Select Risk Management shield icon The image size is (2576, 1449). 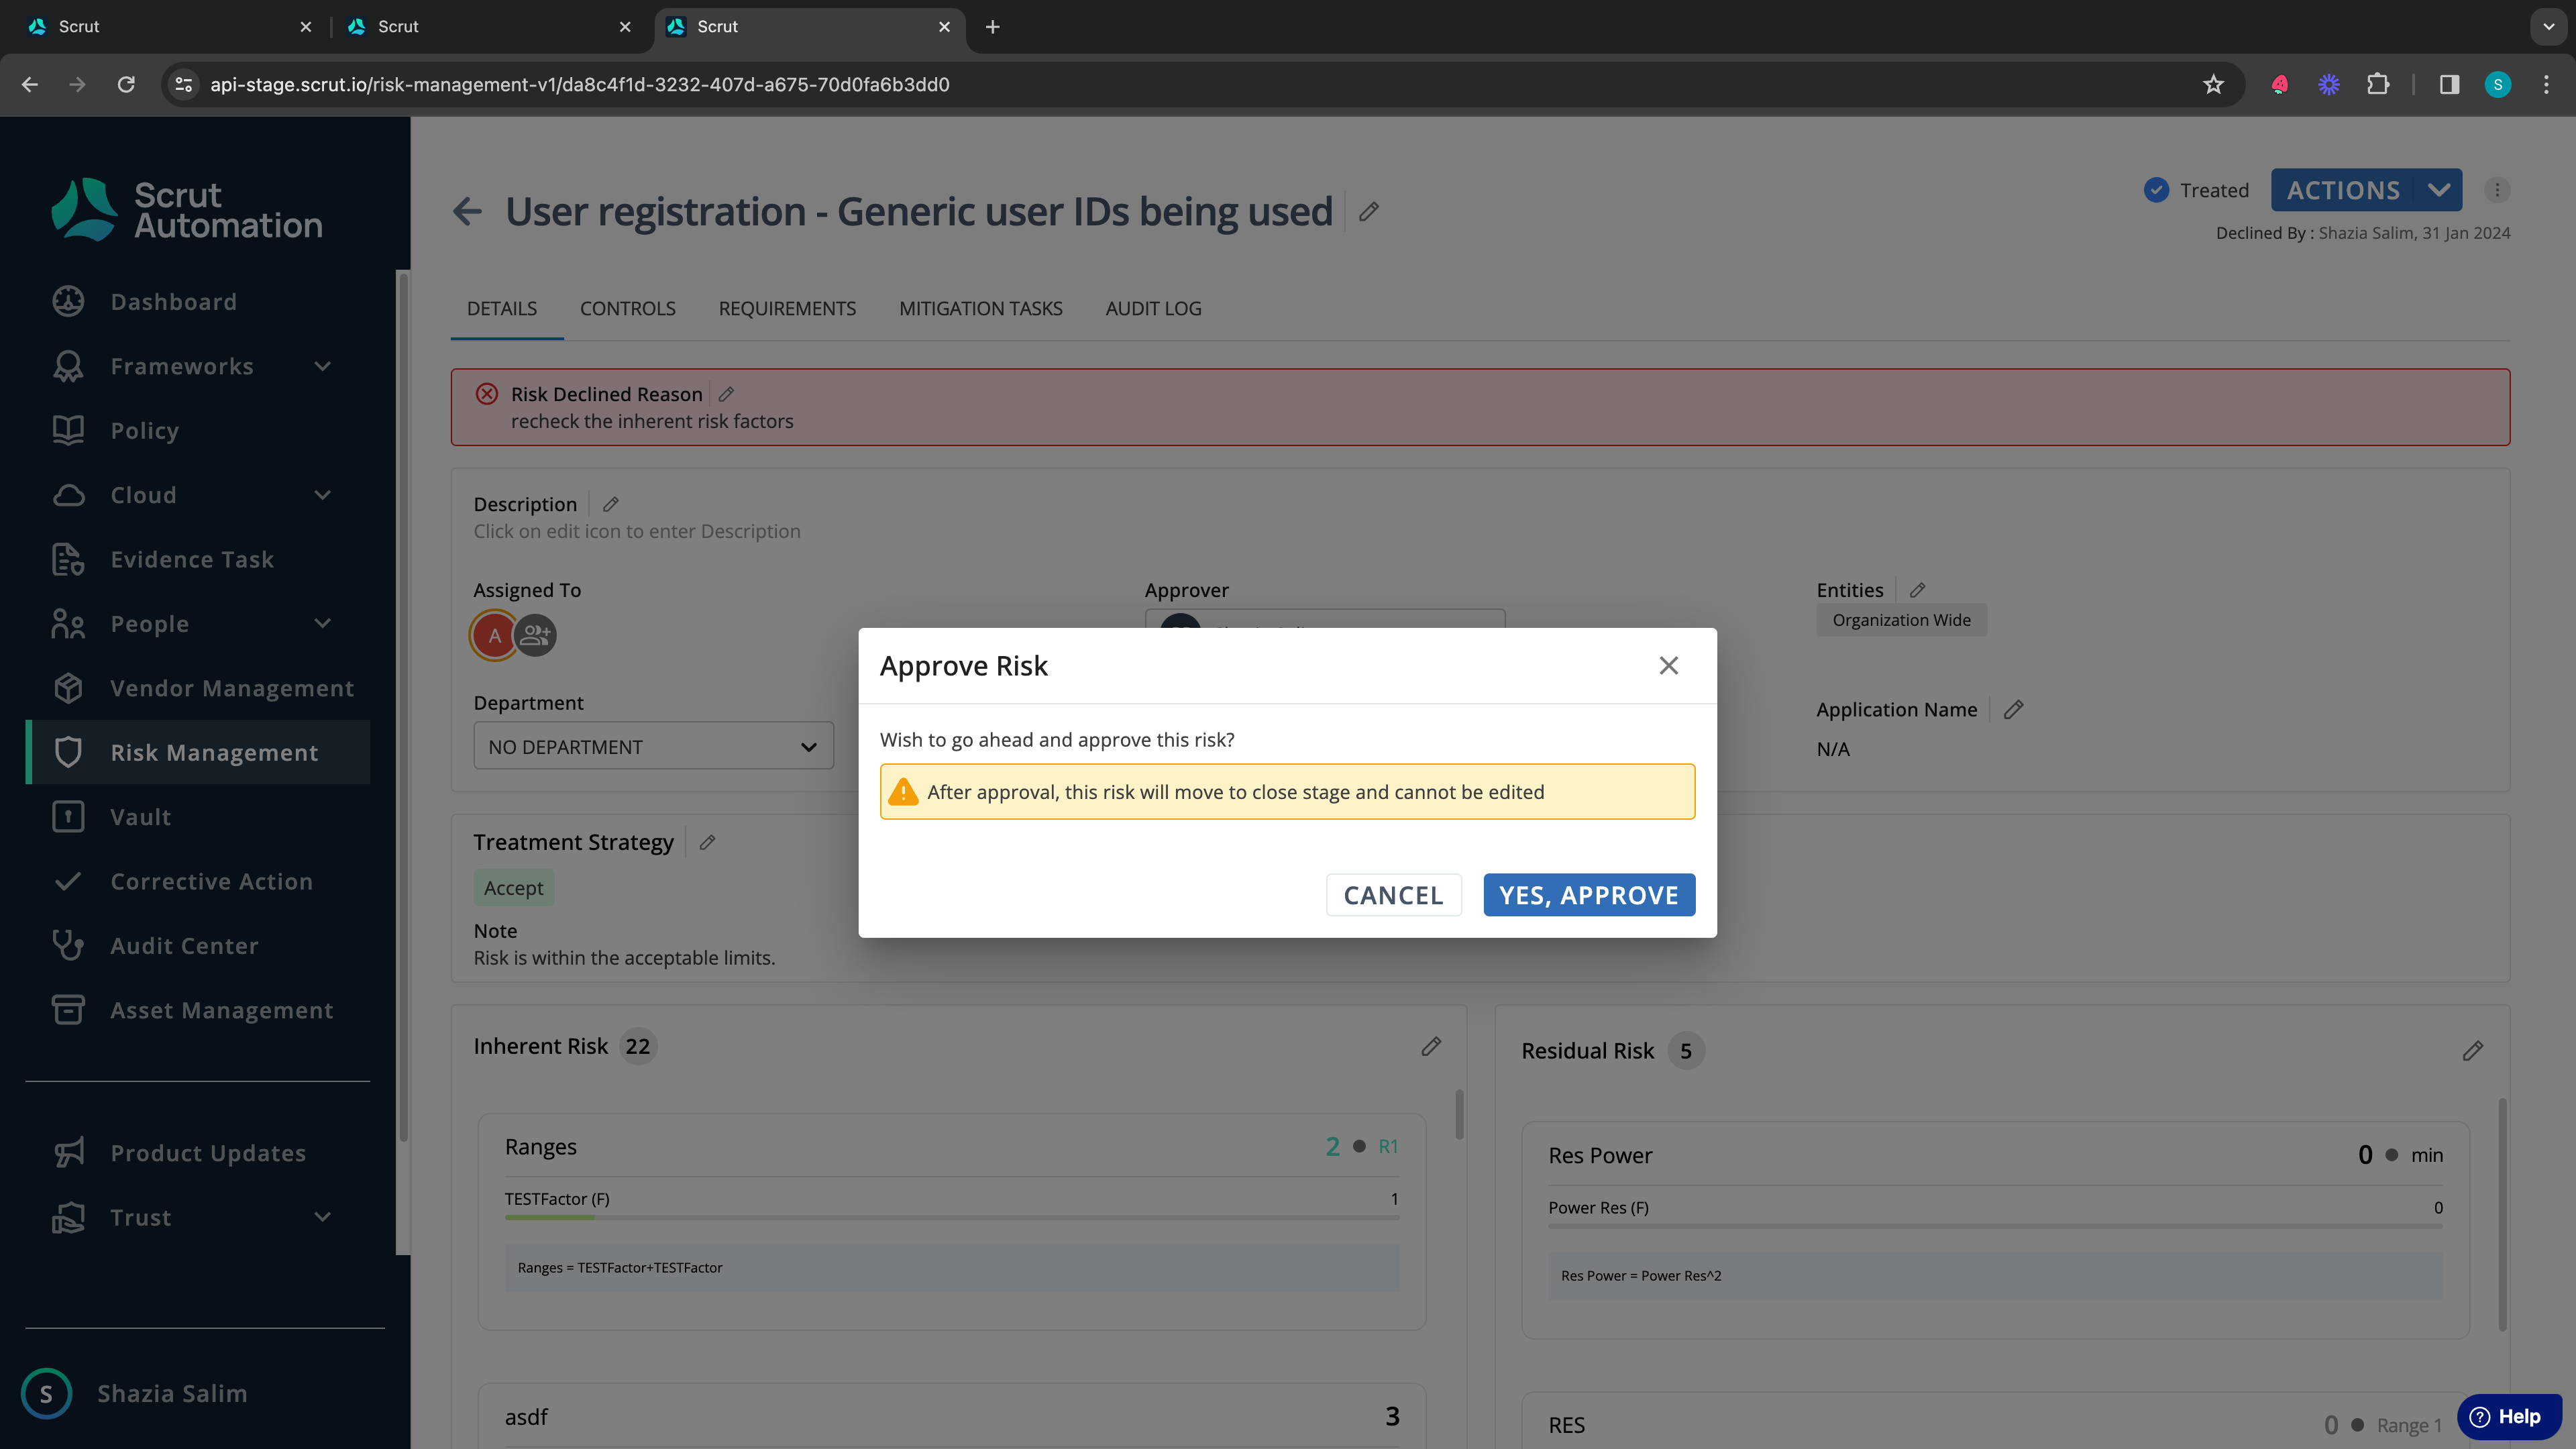(68, 753)
